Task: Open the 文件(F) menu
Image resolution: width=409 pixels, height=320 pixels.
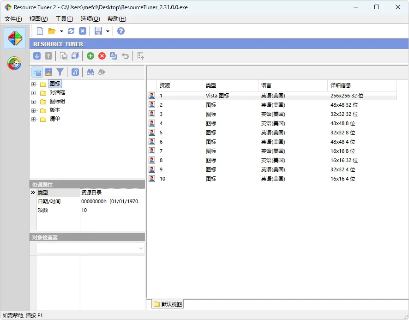Action: coord(13,19)
